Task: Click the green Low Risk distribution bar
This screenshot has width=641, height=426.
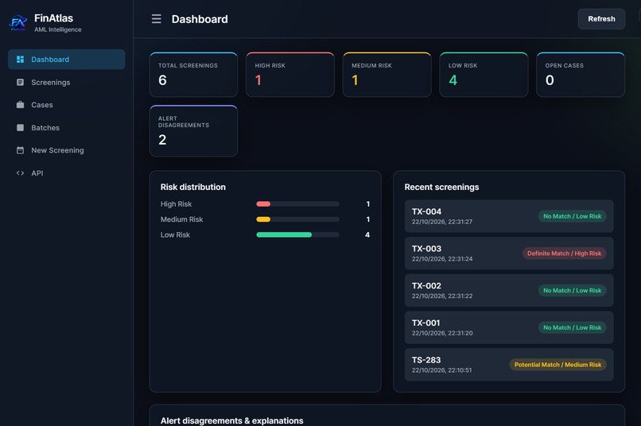Action: (284, 234)
